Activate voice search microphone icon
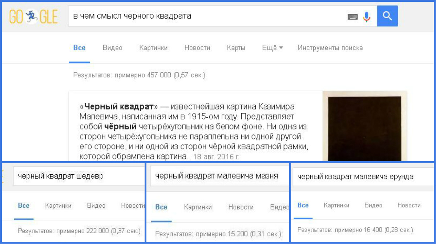The height and width of the screenshot is (244, 436). (367, 17)
